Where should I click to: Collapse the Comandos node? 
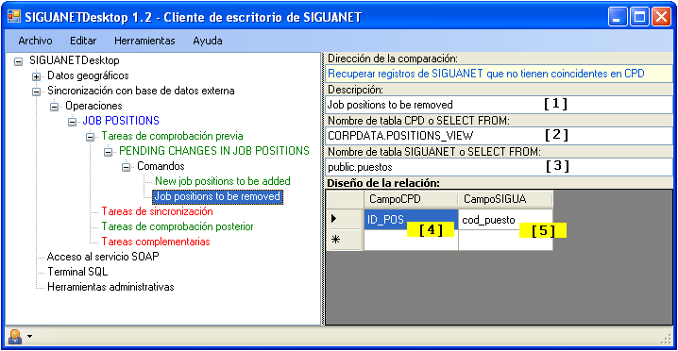click(x=126, y=167)
